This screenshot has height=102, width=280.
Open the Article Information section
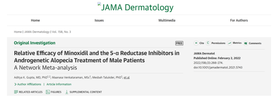click(59, 84)
